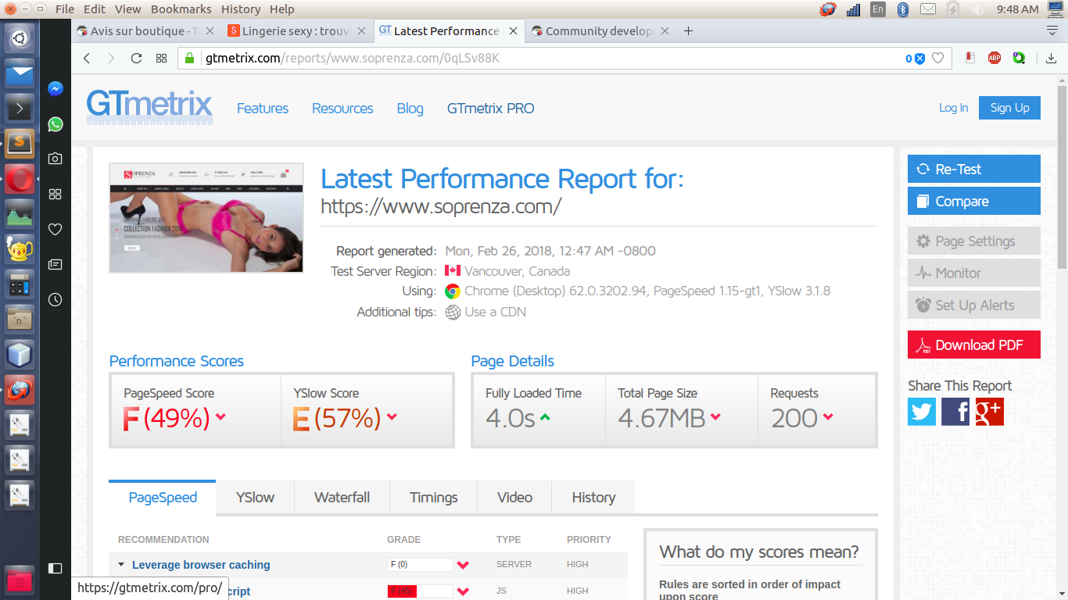Open Thunderbird mail from the launcher
The height and width of the screenshot is (600, 1068).
20,73
